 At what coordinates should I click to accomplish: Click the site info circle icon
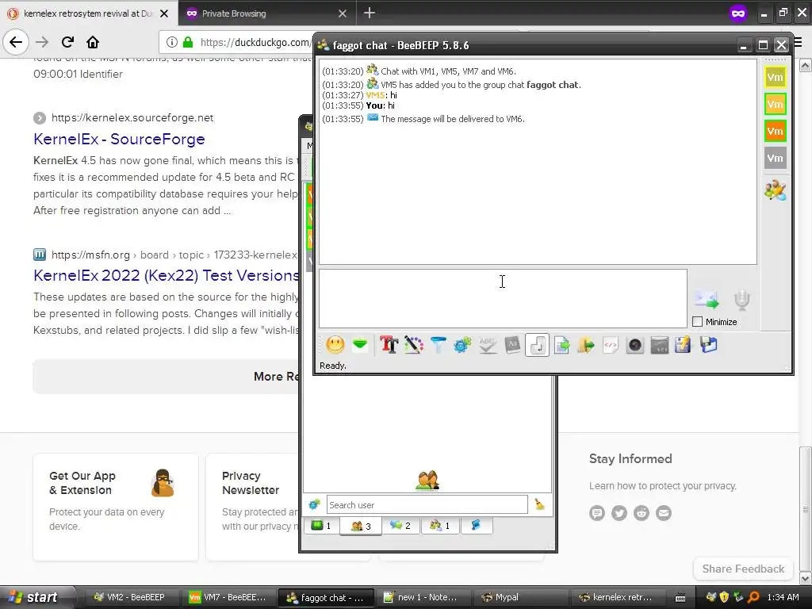point(172,43)
